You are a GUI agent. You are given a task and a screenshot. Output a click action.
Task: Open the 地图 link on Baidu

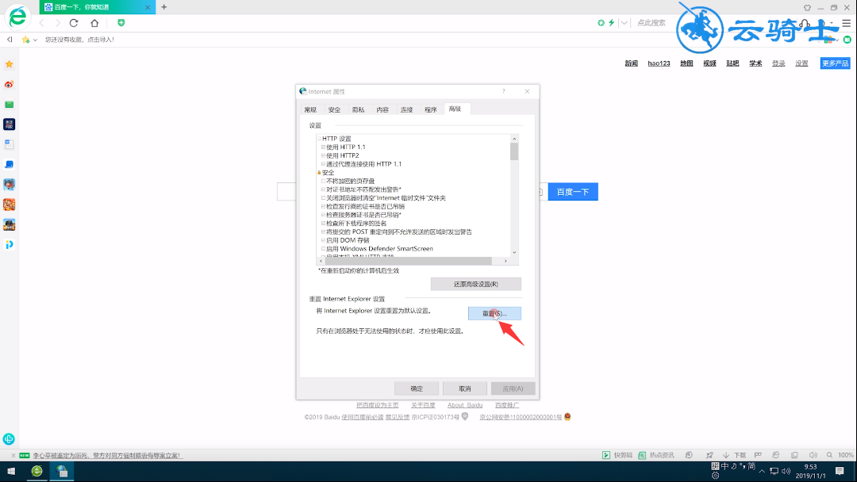686,63
